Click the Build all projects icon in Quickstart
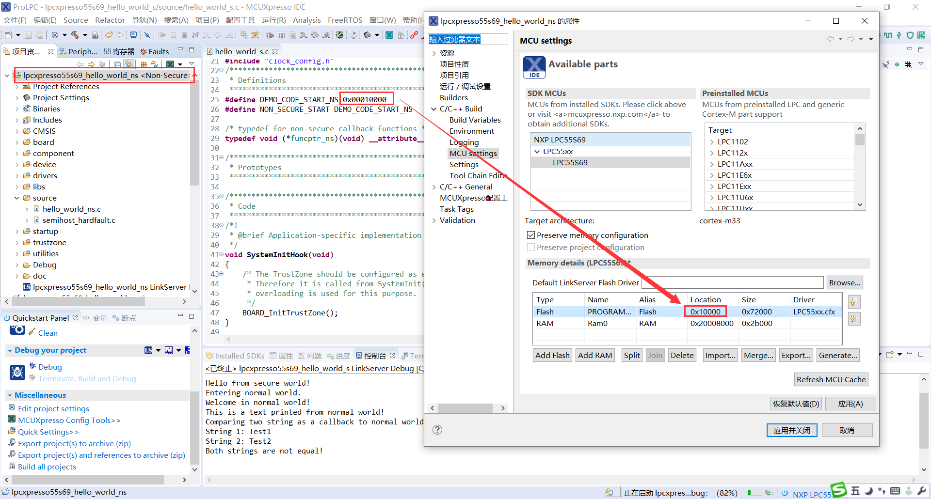The image size is (931, 499). (12, 466)
